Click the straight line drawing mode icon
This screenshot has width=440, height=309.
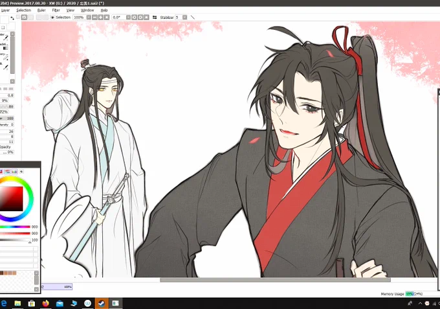coord(193,17)
